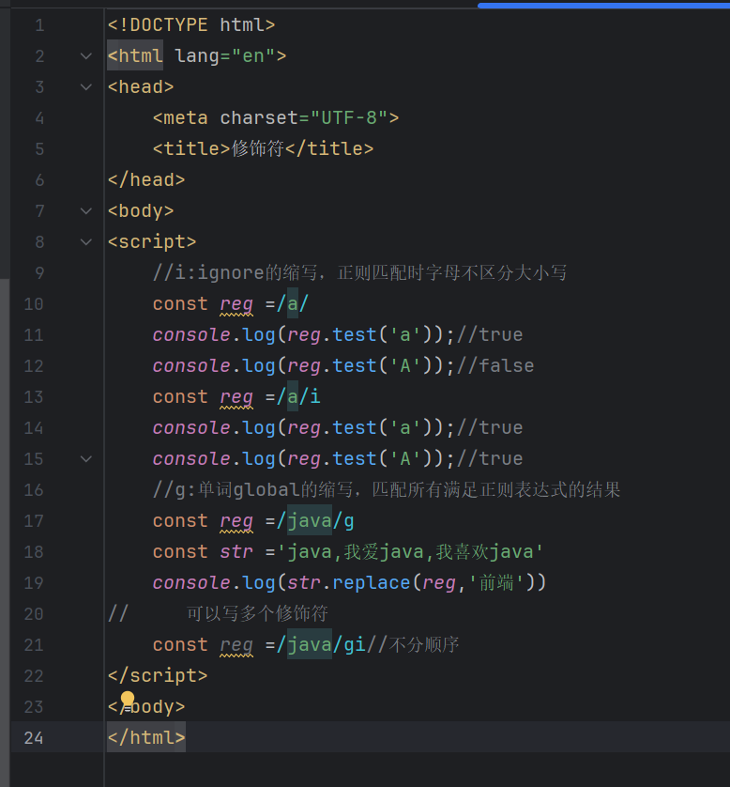The image size is (730, 787).
Task: Click the blue progress bar at top
Action: click(603, 6)
